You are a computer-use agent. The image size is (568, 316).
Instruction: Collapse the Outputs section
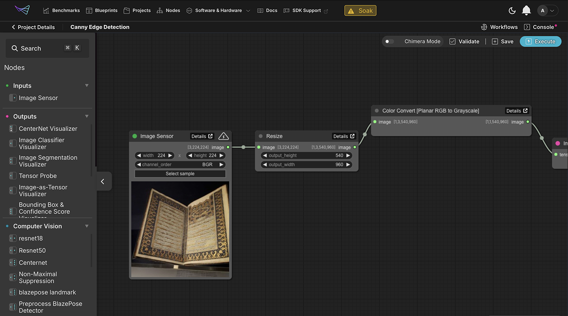click(x=87, y=117)
